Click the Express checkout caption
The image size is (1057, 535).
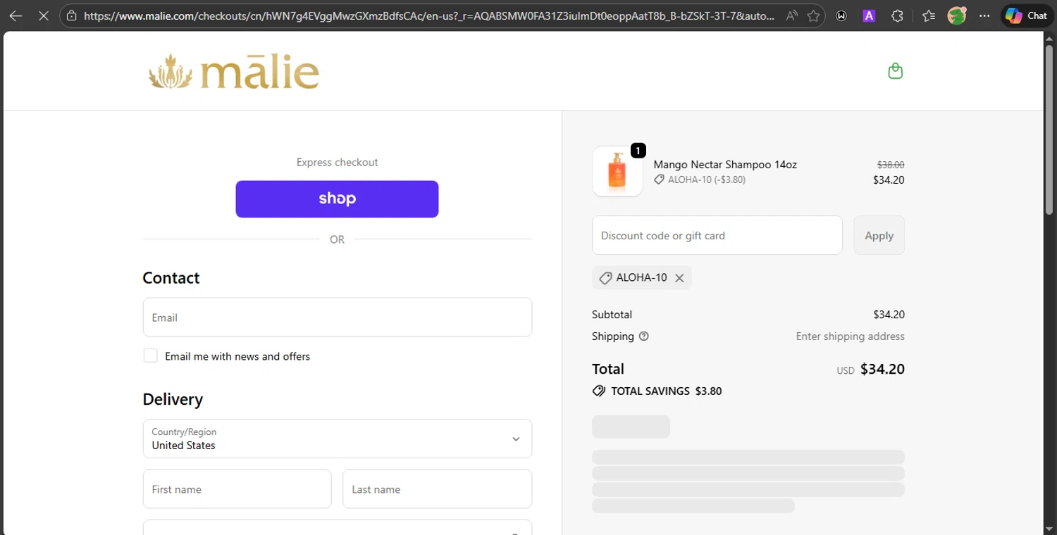point(337,163)
